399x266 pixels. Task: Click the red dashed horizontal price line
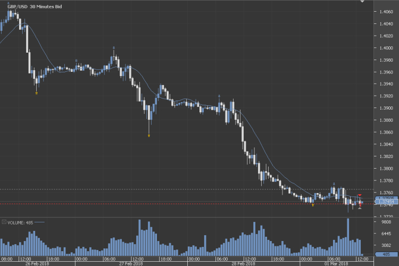click(187, 204)
